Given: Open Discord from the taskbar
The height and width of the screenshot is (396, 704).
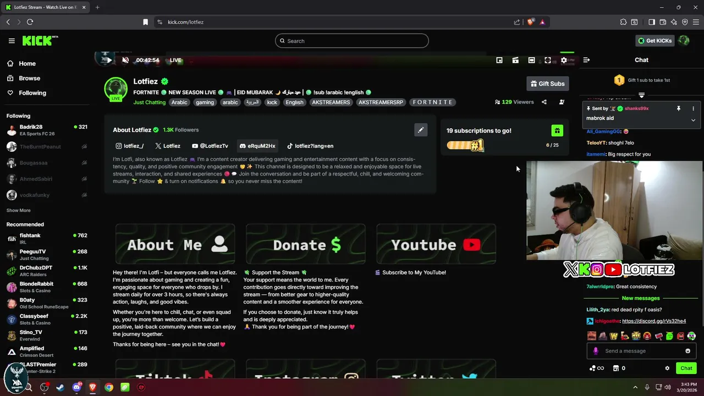Looking at the screenshot, I should [x=76, y=387].
